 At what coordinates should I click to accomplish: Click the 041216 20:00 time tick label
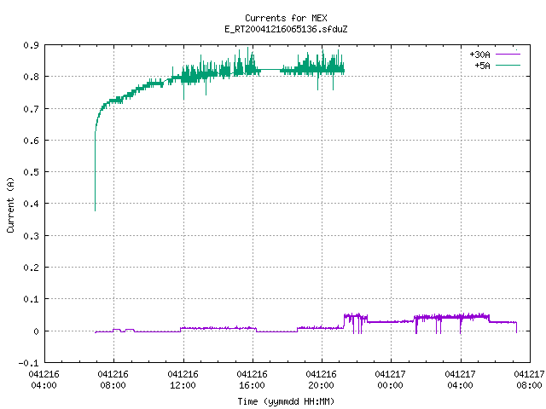tap(321, 380)
